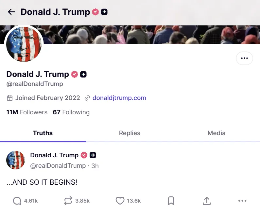Click the small avatar in the post
This screenshot has height=214, width=260.
[x=16, y=160]
